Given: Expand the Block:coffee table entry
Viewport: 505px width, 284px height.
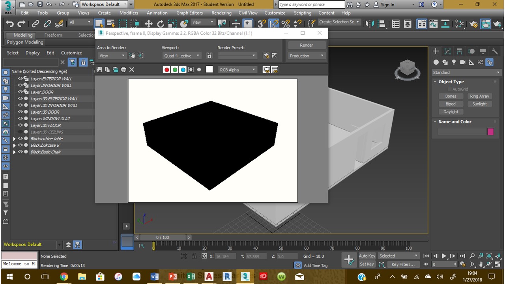Looking at the screenshot, I should coord(15,138).
